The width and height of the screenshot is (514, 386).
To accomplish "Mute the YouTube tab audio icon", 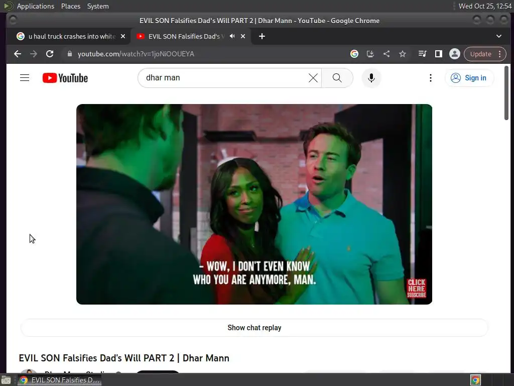I will click(232, 36).
